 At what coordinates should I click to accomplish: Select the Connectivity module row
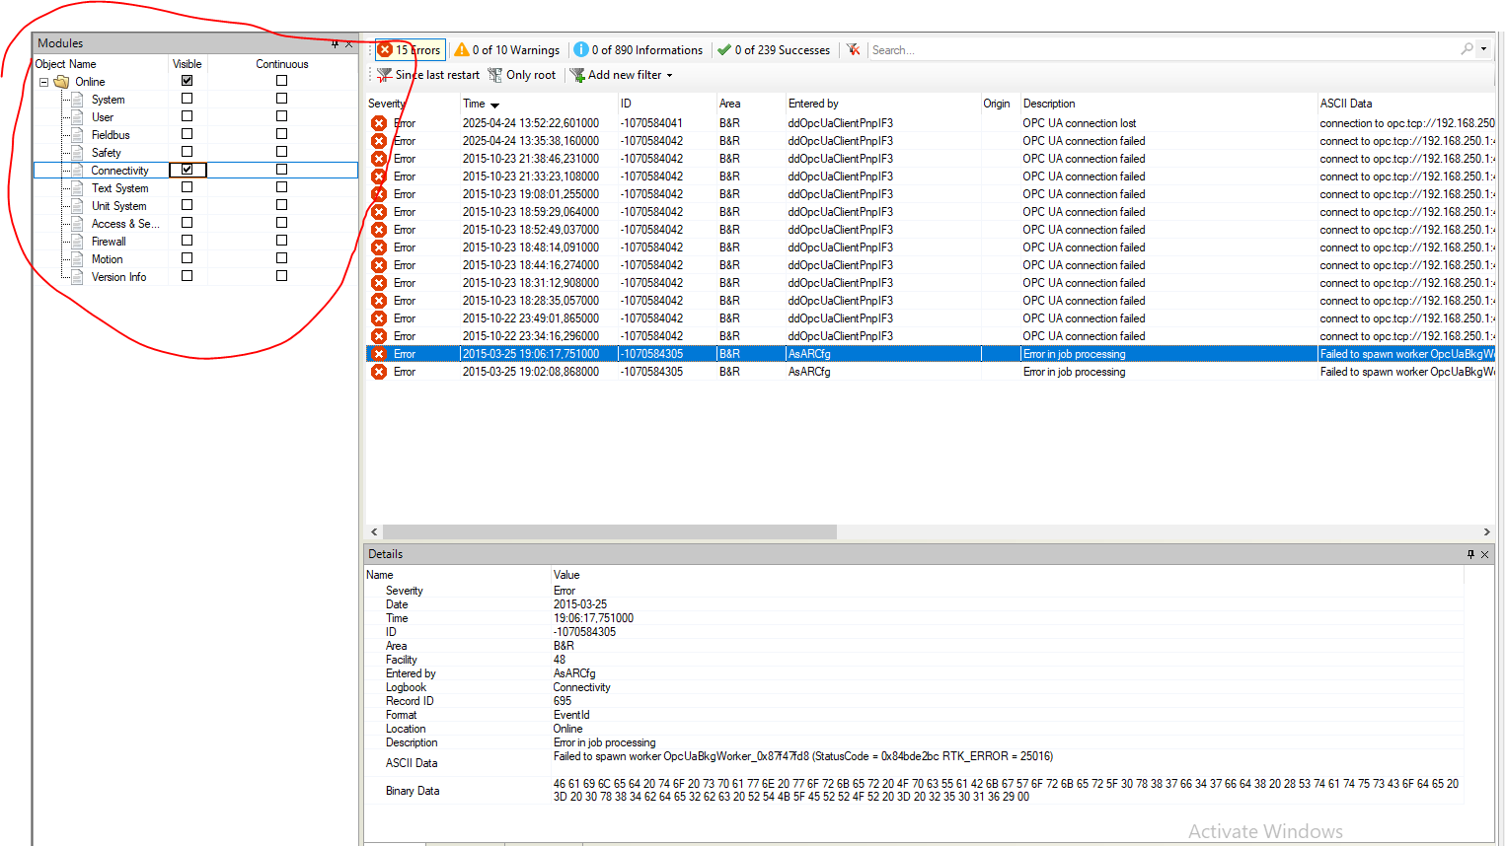click(195, 171)
